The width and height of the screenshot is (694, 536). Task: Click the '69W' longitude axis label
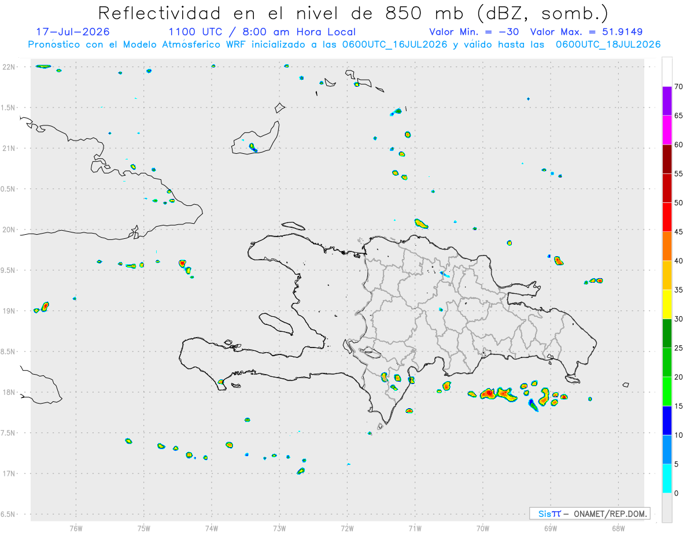pos(551,528)
